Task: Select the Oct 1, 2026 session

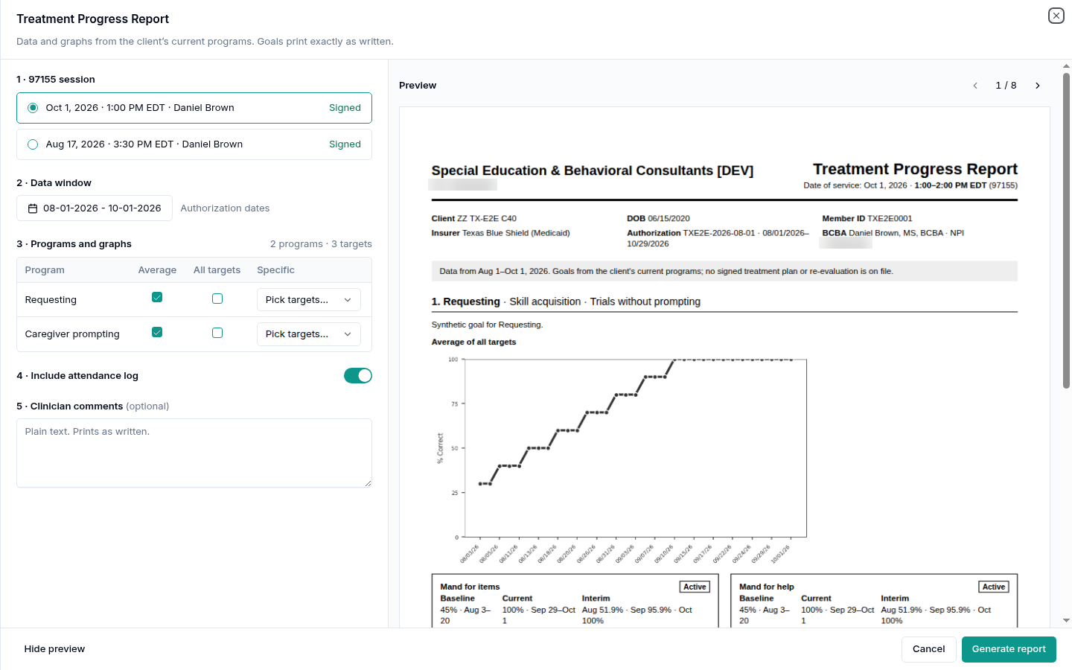Action: 194,108
